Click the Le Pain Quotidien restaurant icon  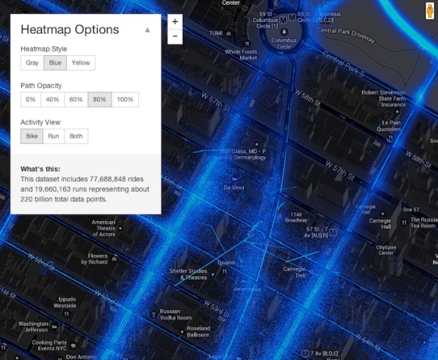pos(390,138)
